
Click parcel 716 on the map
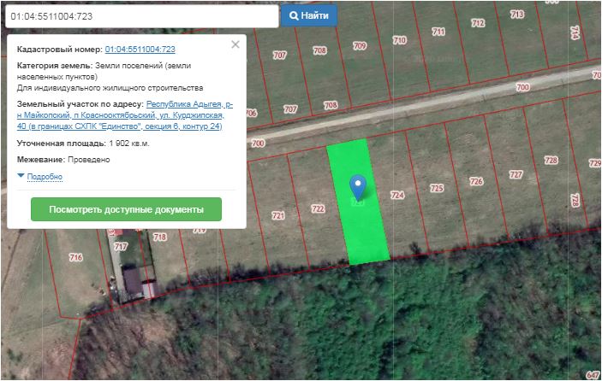75,257
